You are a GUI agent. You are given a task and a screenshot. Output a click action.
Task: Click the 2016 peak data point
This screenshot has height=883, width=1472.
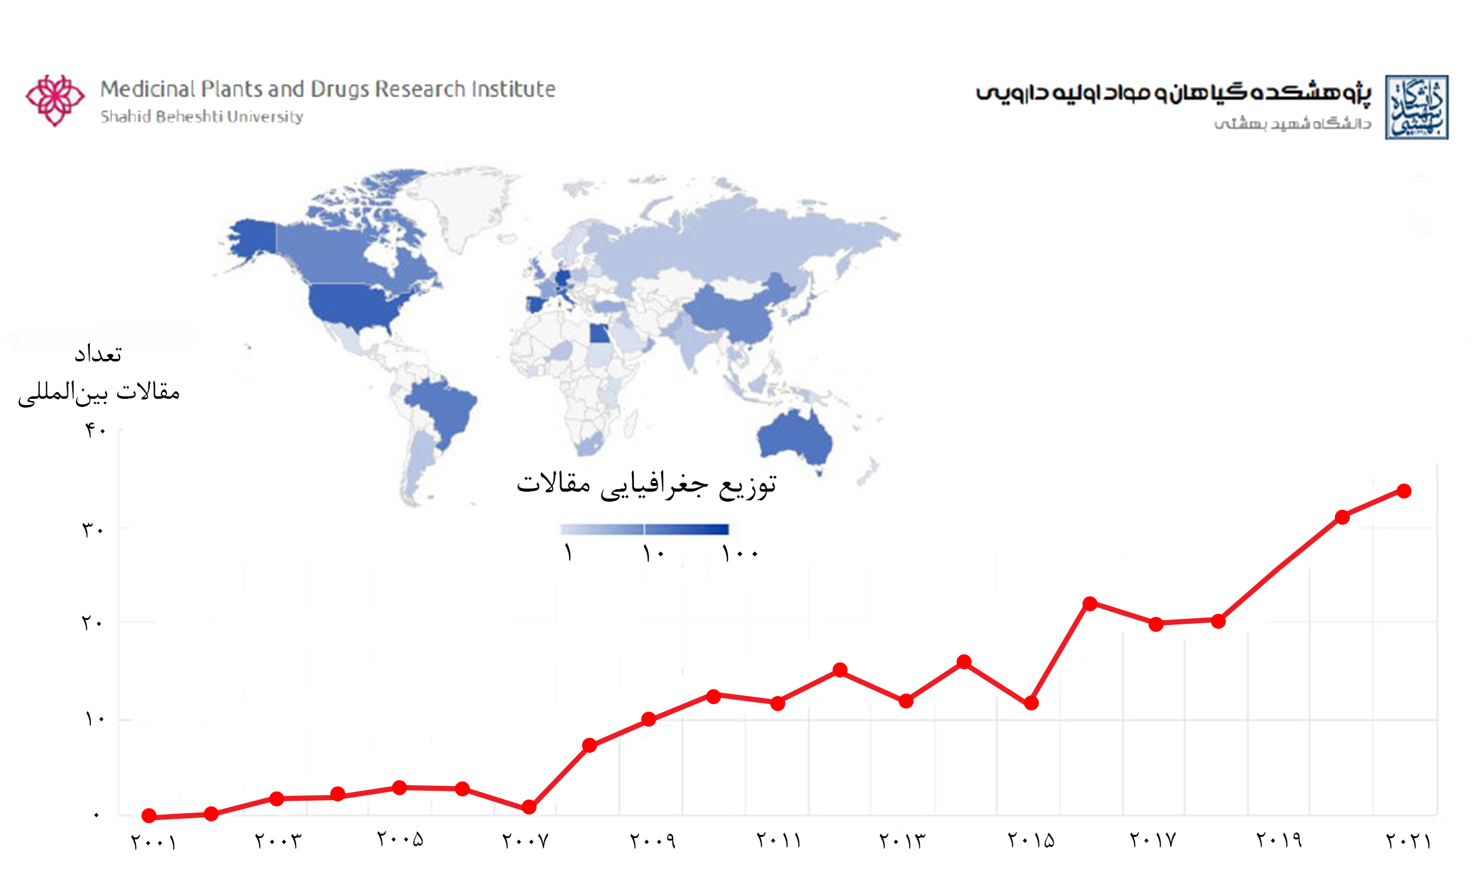[1089, 603]
